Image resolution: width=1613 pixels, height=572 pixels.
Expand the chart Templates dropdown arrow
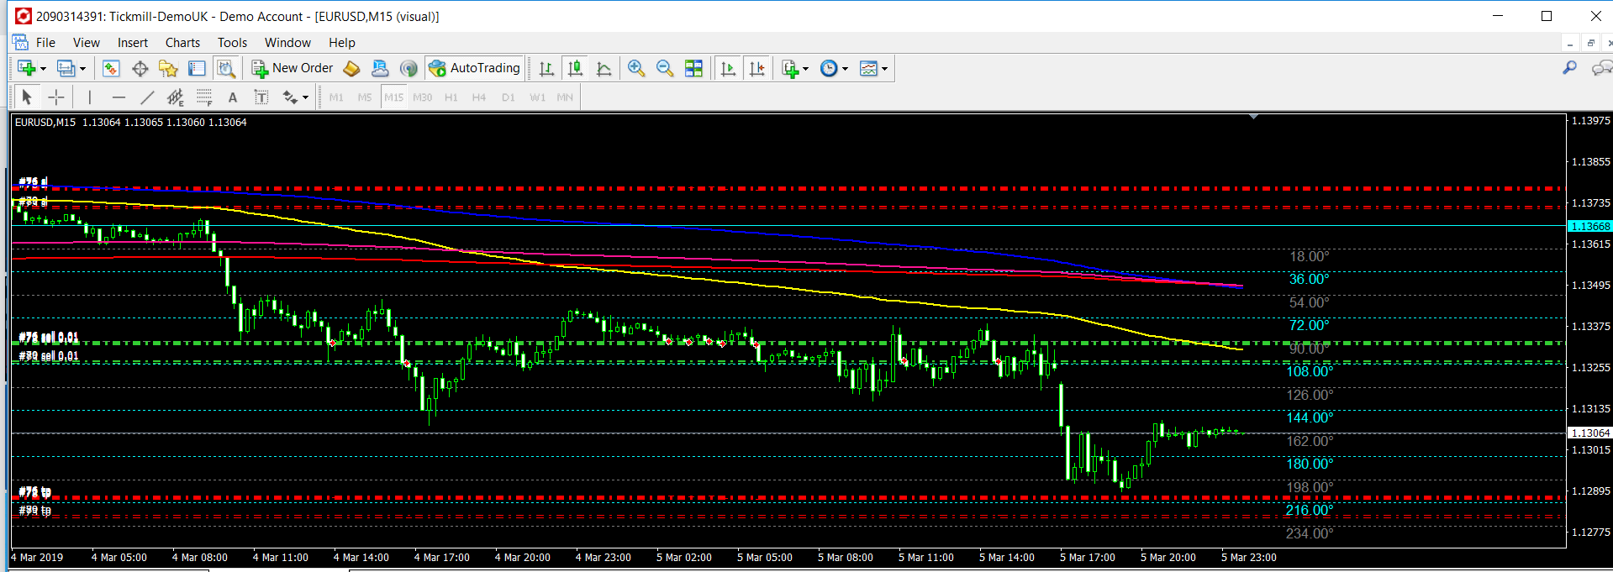[x=884, y=69]
